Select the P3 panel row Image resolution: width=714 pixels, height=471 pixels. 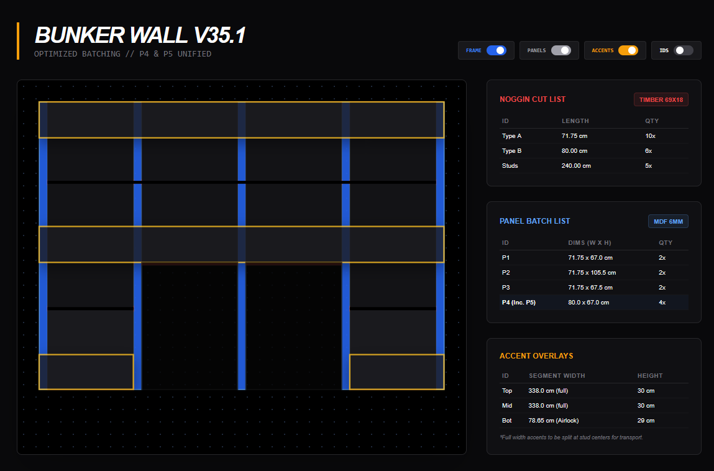593,288
